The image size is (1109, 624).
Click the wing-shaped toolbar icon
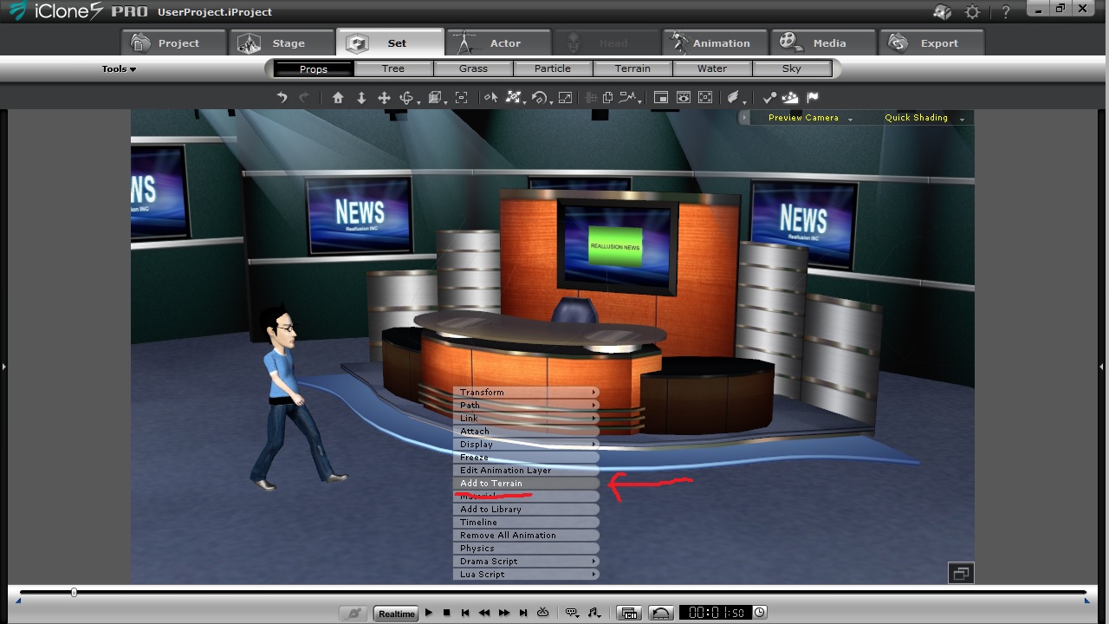point(733,97)
